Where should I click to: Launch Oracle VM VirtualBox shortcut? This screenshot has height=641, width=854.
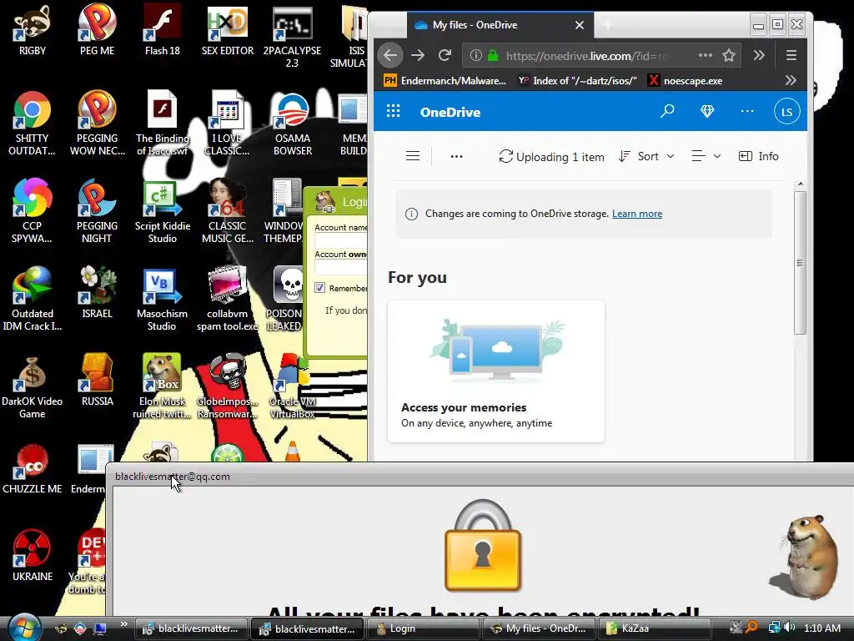[293, 387]
